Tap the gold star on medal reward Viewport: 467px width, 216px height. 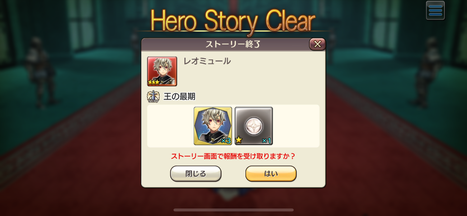coord(239,140)
